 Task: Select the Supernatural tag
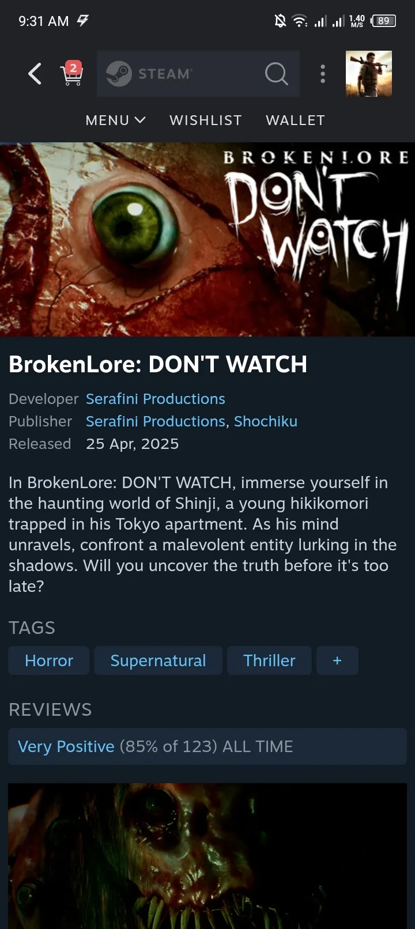[158, 660]
